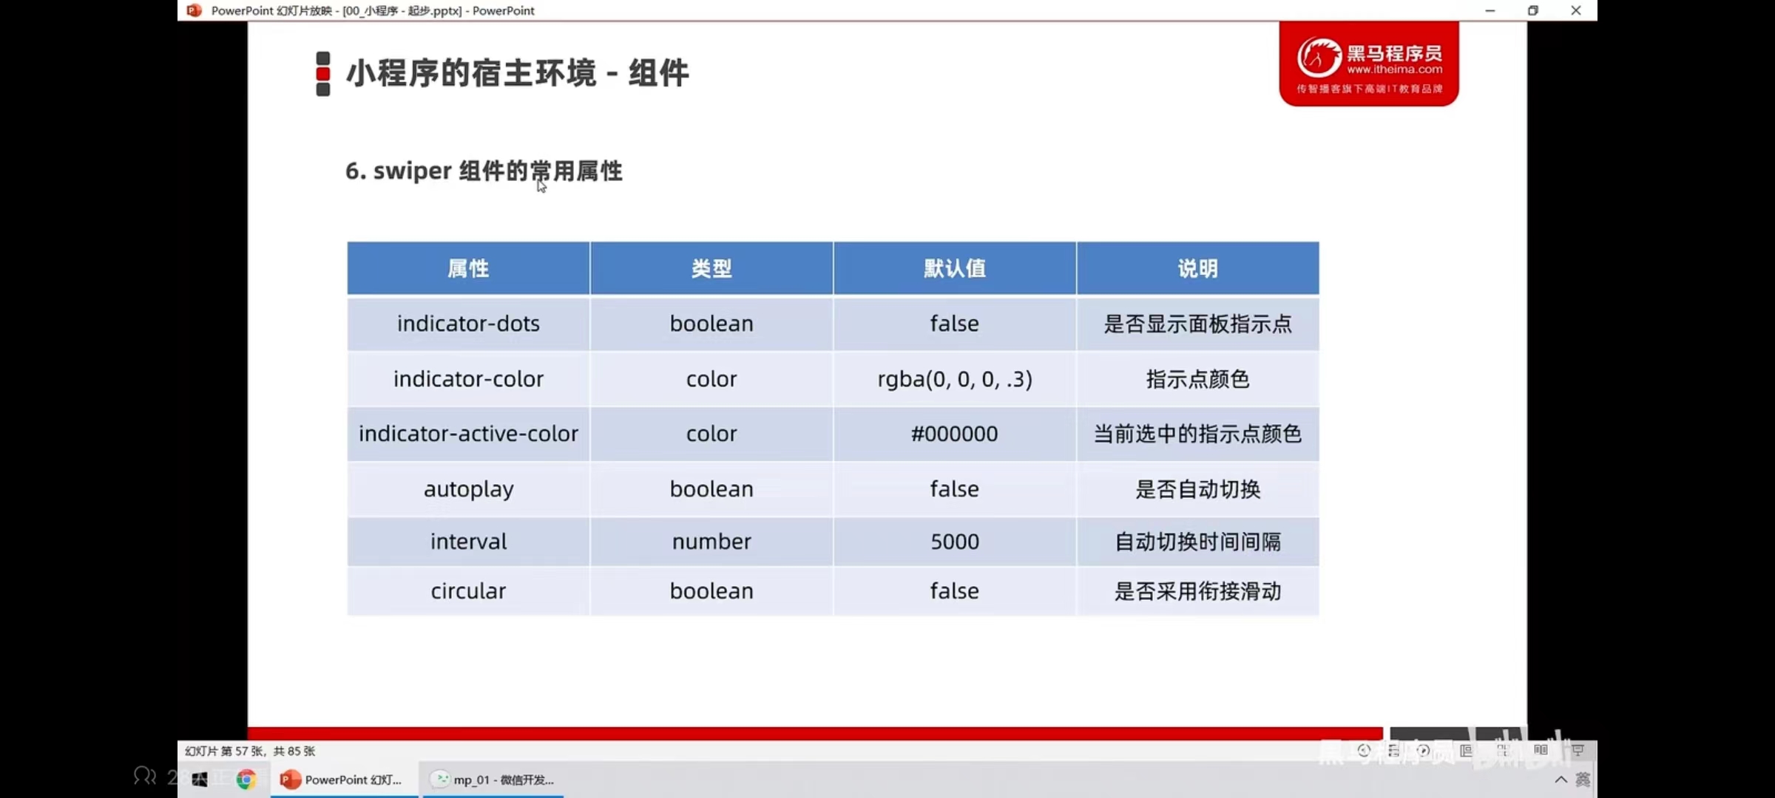Advance to next slide using status bar arrow
The height and width of the screenshot is (798, 1775).
[x=1423, y=751]
